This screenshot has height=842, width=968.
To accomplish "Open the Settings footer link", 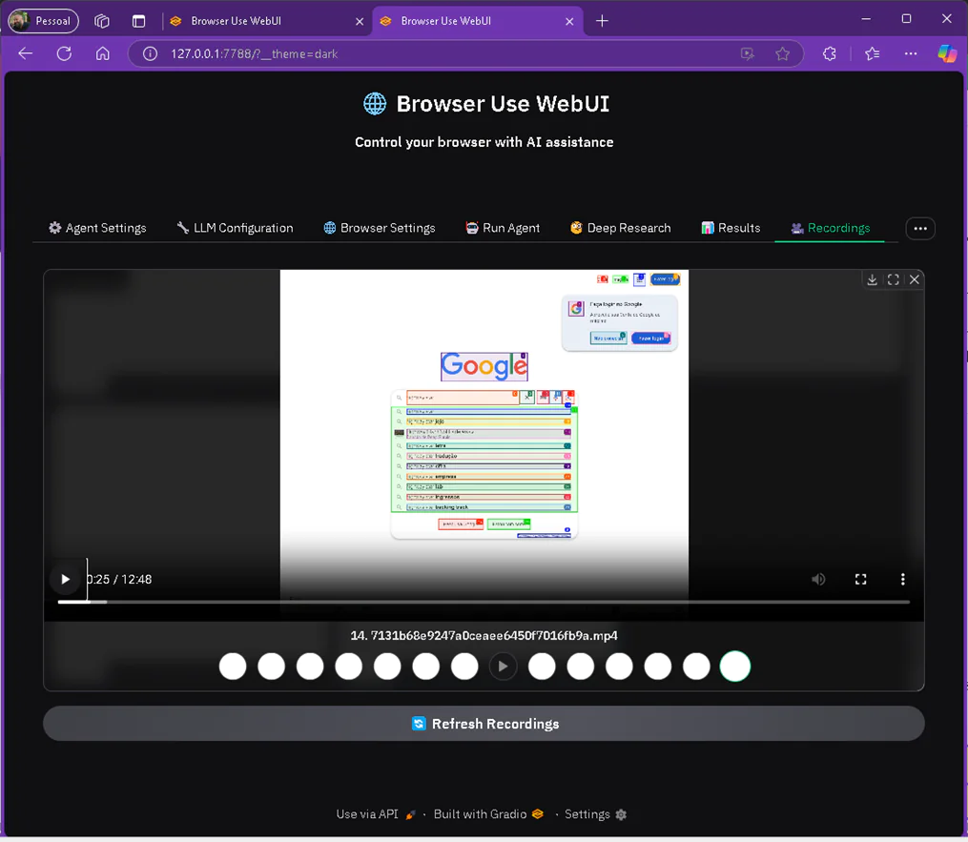I will [596, 814].
